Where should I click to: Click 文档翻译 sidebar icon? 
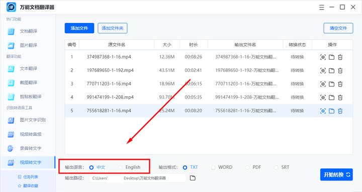11,31
